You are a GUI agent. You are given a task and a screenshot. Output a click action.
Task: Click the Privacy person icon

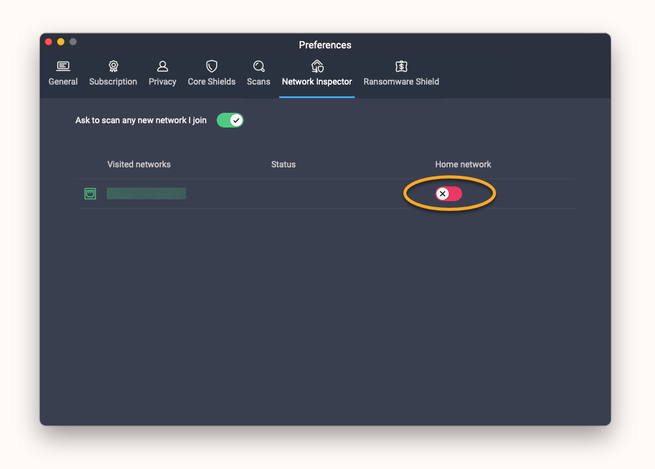click(163, 66)
